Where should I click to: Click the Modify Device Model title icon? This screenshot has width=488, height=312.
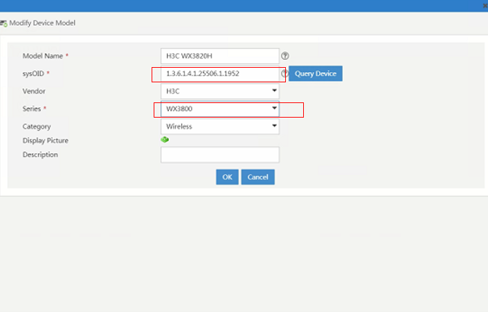(3, 24)
